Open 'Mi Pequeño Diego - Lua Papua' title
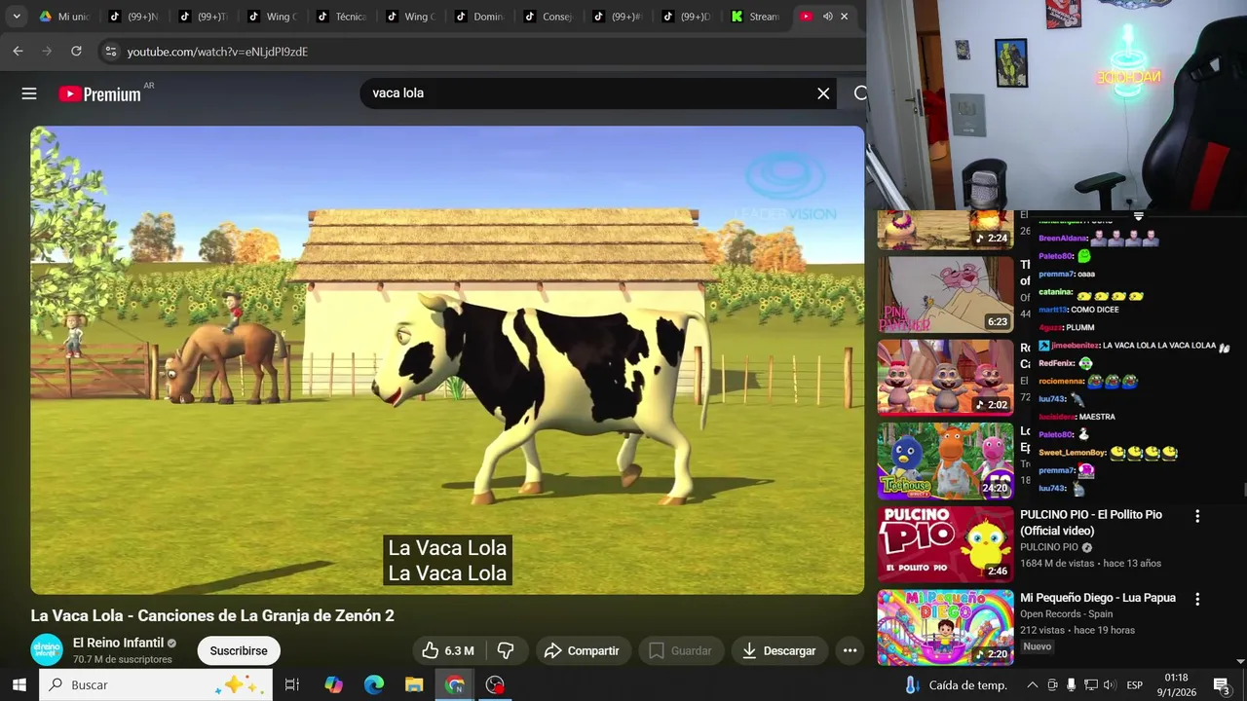The height and width of the screenshot is (701, 1247). click(1098, 598)
